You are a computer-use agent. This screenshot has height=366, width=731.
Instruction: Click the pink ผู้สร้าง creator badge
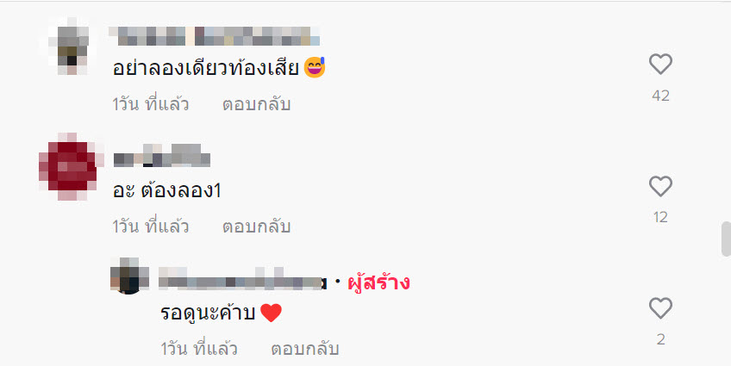coord(378,282)
